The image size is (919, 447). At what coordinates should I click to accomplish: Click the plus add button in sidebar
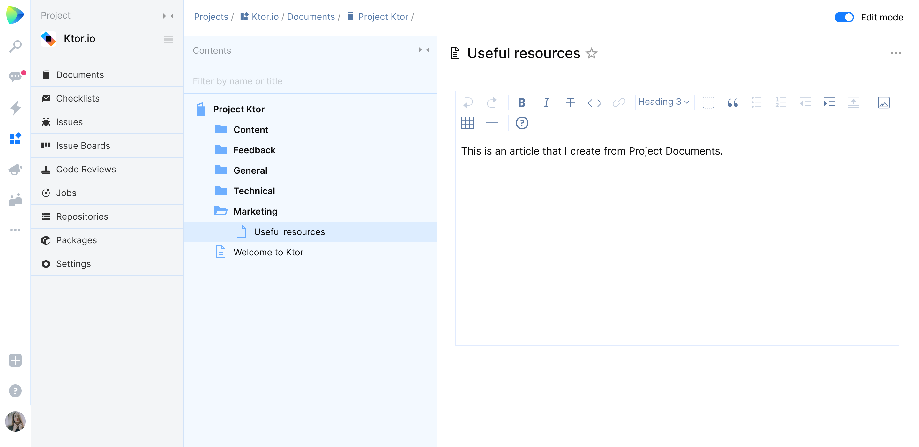tap(15, 360)
